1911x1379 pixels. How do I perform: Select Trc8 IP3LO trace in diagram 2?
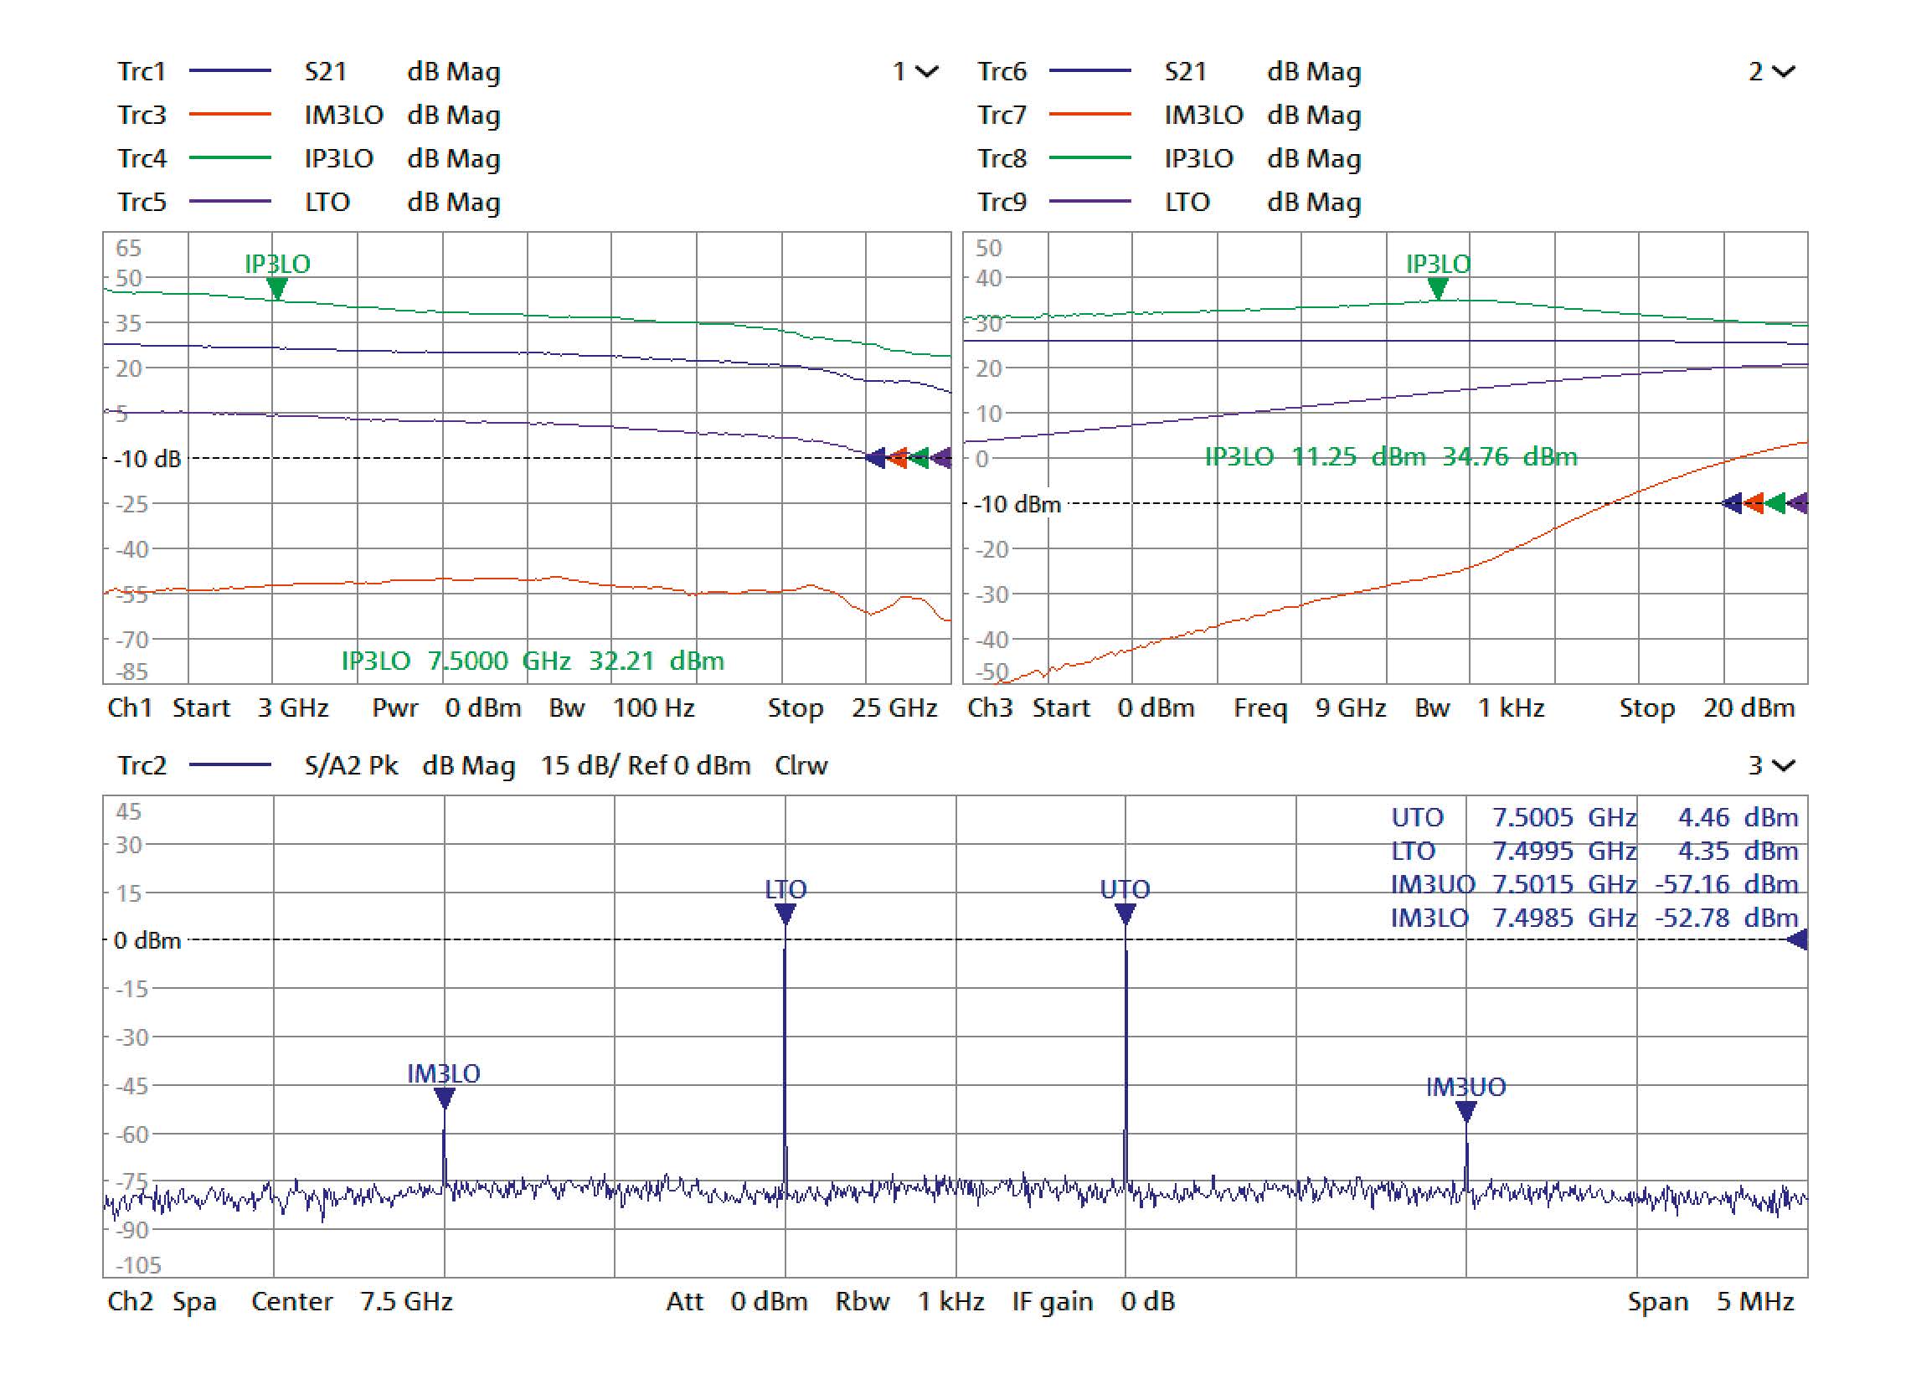[x=1002, y=158]
